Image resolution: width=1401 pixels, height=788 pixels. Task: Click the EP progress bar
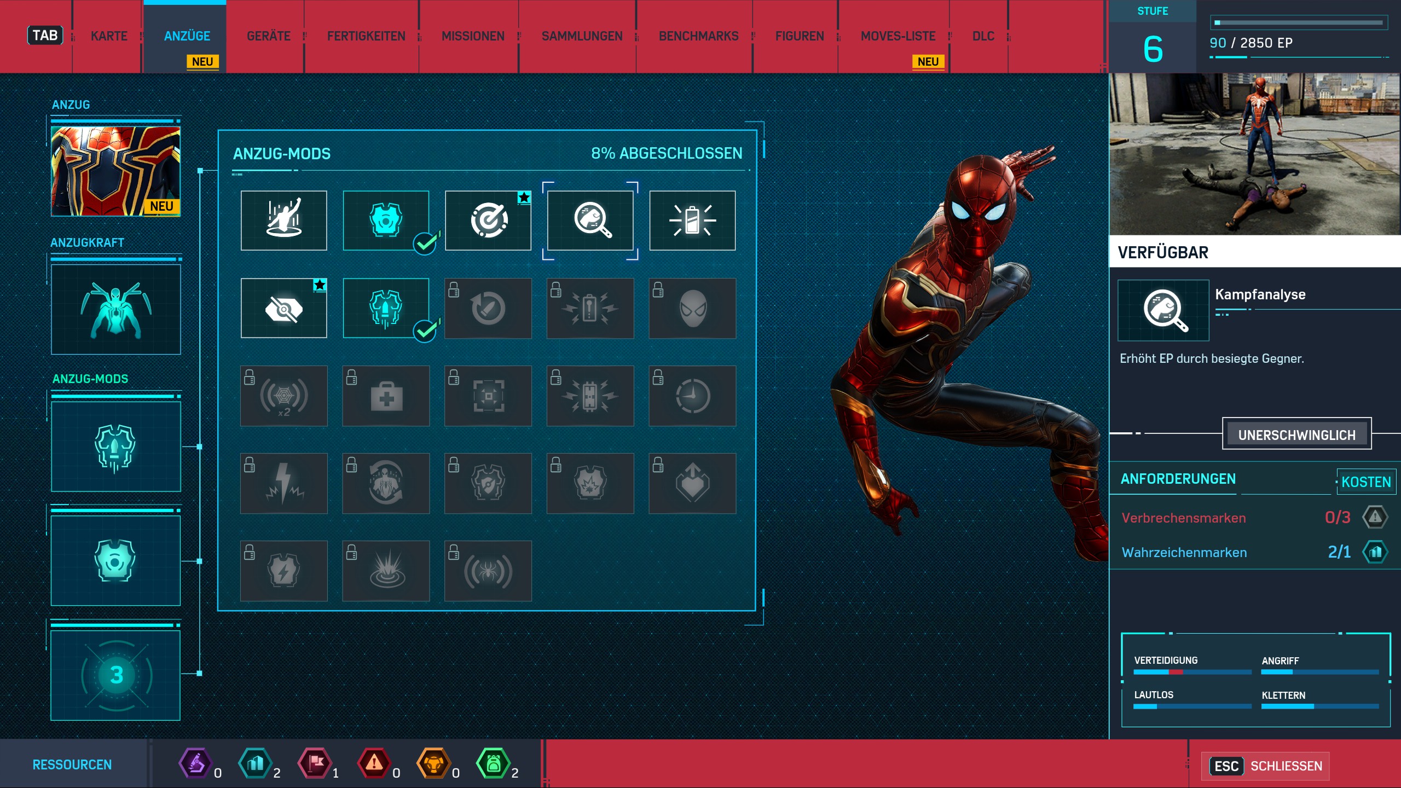[x=1299, y=22]
